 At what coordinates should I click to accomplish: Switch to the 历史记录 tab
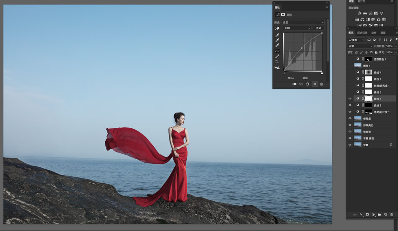point(362,33)
